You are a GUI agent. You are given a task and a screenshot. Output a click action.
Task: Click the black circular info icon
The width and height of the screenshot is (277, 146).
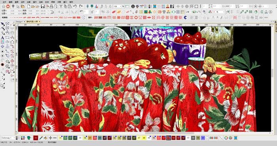(133, 7)
